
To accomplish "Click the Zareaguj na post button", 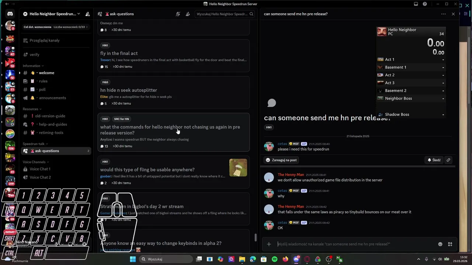I will (x=281, y=160).
